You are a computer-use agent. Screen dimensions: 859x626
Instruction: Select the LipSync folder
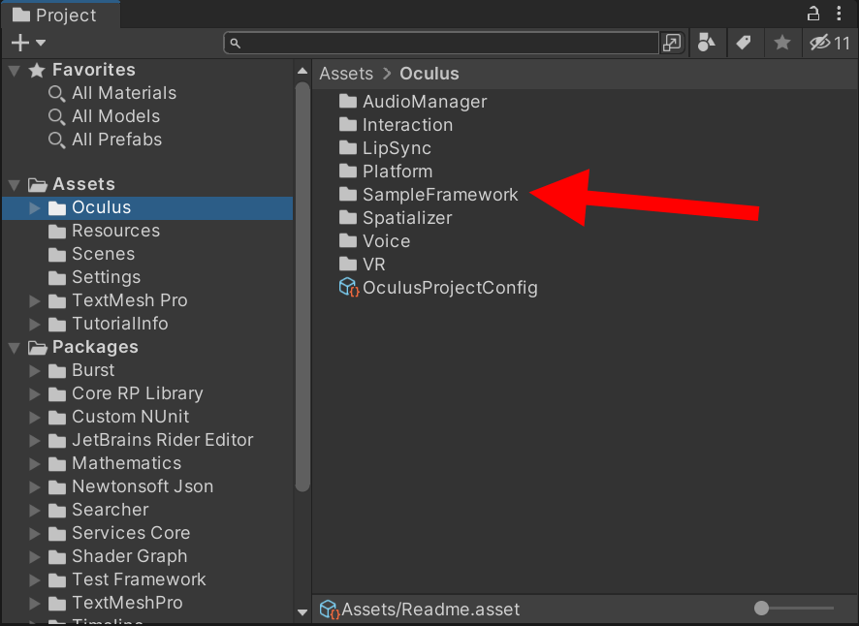385,148
